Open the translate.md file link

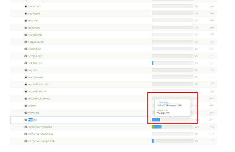36,77
